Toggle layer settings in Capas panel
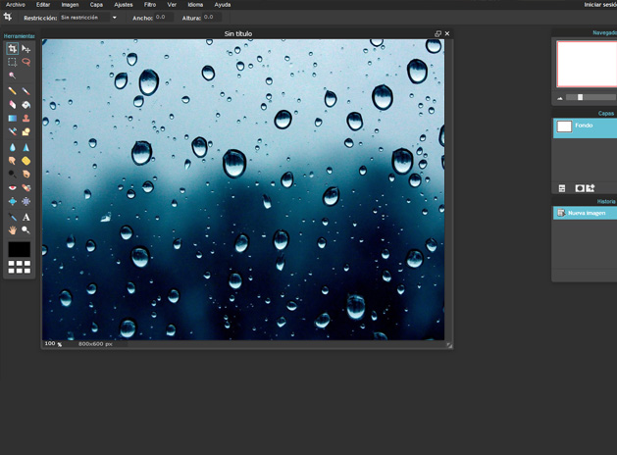617x455 pixels. tap(562, 188)
